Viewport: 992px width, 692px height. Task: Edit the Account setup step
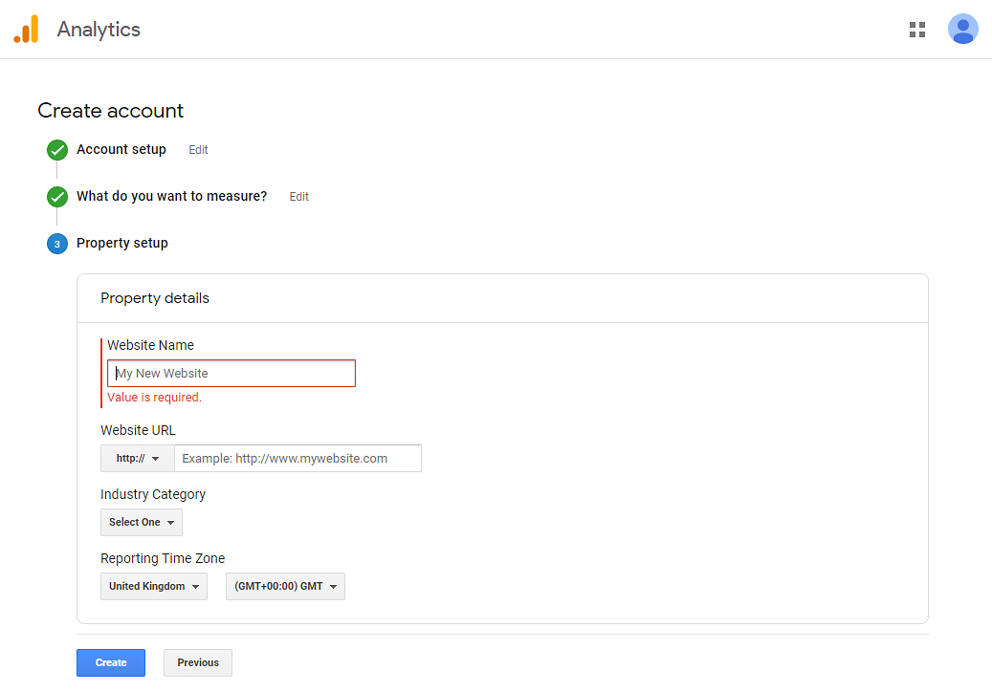(198, 150)
